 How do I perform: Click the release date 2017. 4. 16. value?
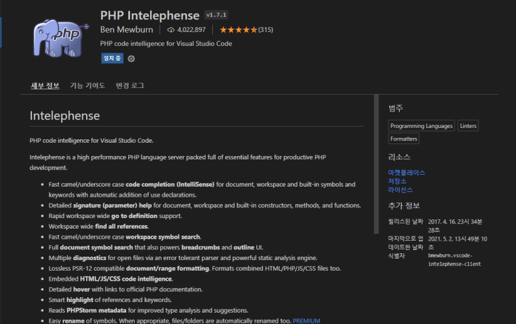click(455, 226)
